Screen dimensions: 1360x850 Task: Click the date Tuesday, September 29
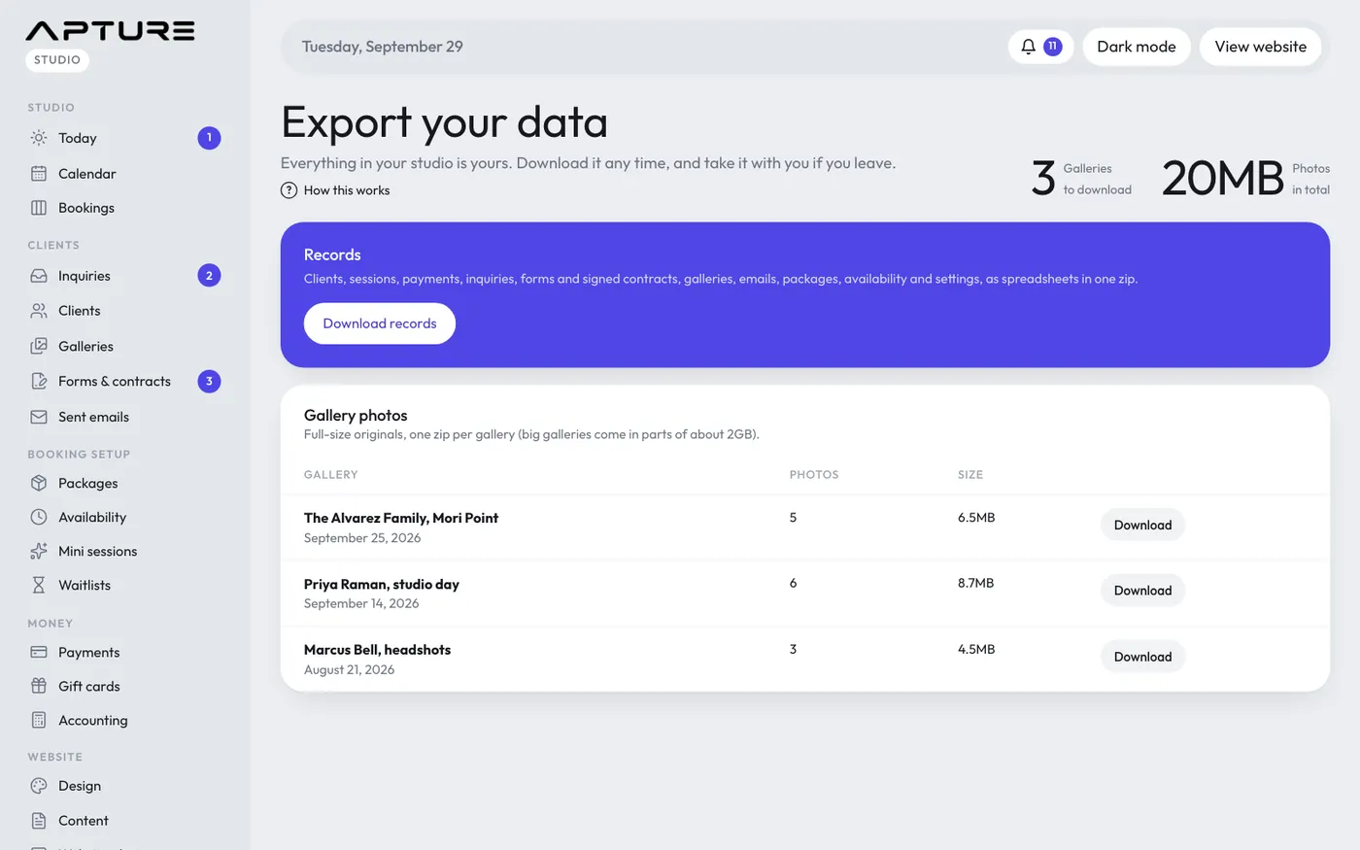(383, 47)
